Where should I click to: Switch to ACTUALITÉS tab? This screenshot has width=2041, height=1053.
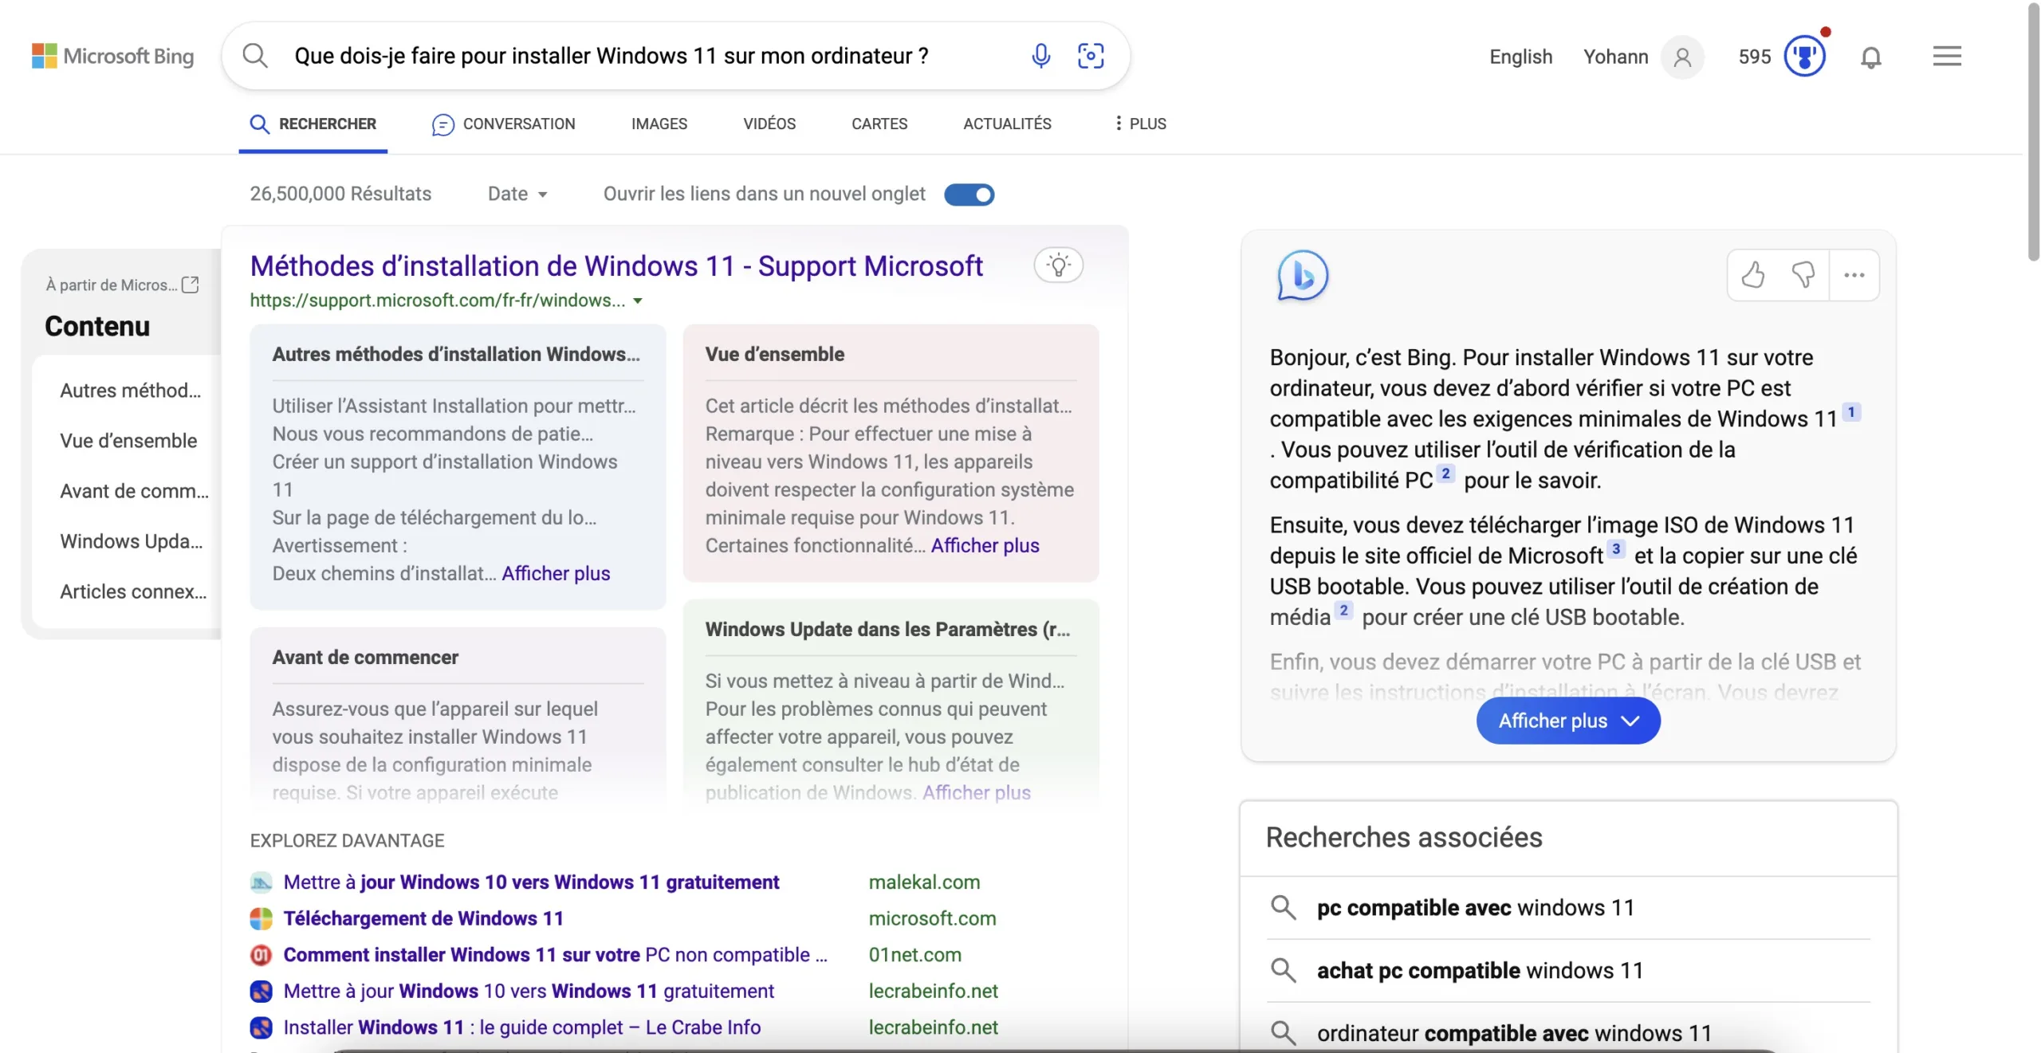[x=1007, y=124]
